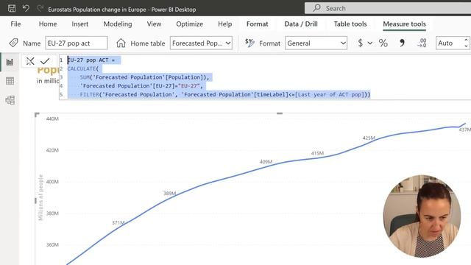This screenshot has height=265, width=471.
Task: Increase decimal places with up arrow
Action: [466, 40]
